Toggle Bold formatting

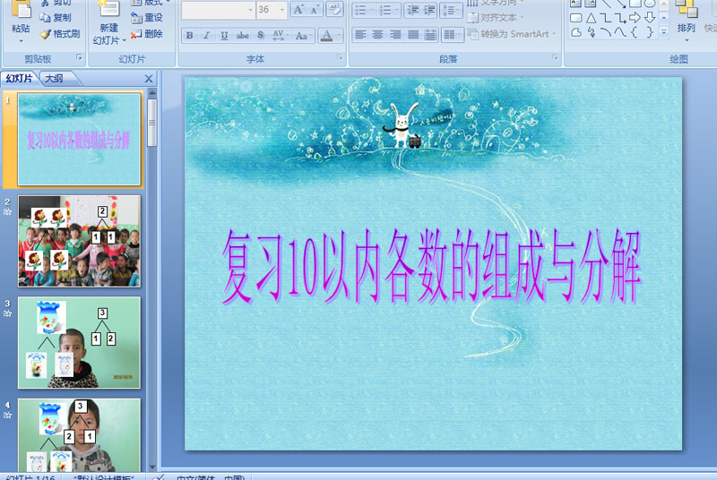189,36
